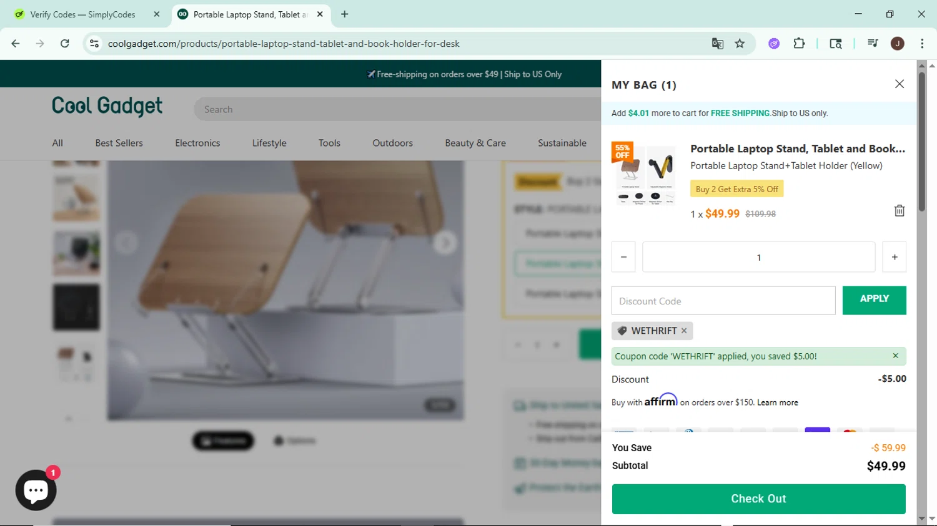Go forward in browser history
The image size is (937, 526).
[x=40, y=44]
